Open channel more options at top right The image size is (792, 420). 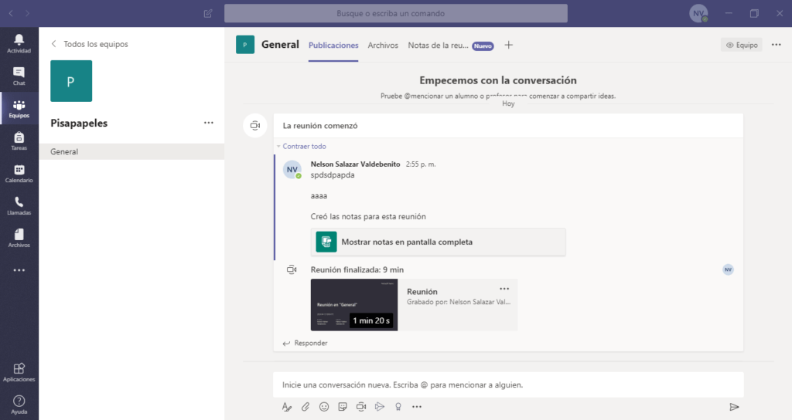(777, 45)
